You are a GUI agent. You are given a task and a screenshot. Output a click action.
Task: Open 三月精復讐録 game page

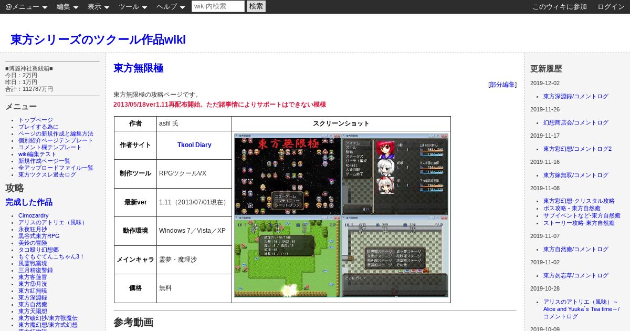click(36, 271)
